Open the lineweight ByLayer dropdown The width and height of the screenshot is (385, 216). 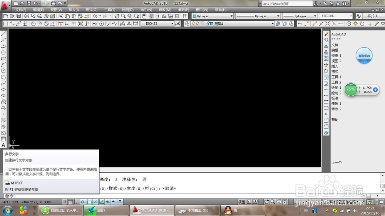(x=300, y=16)
